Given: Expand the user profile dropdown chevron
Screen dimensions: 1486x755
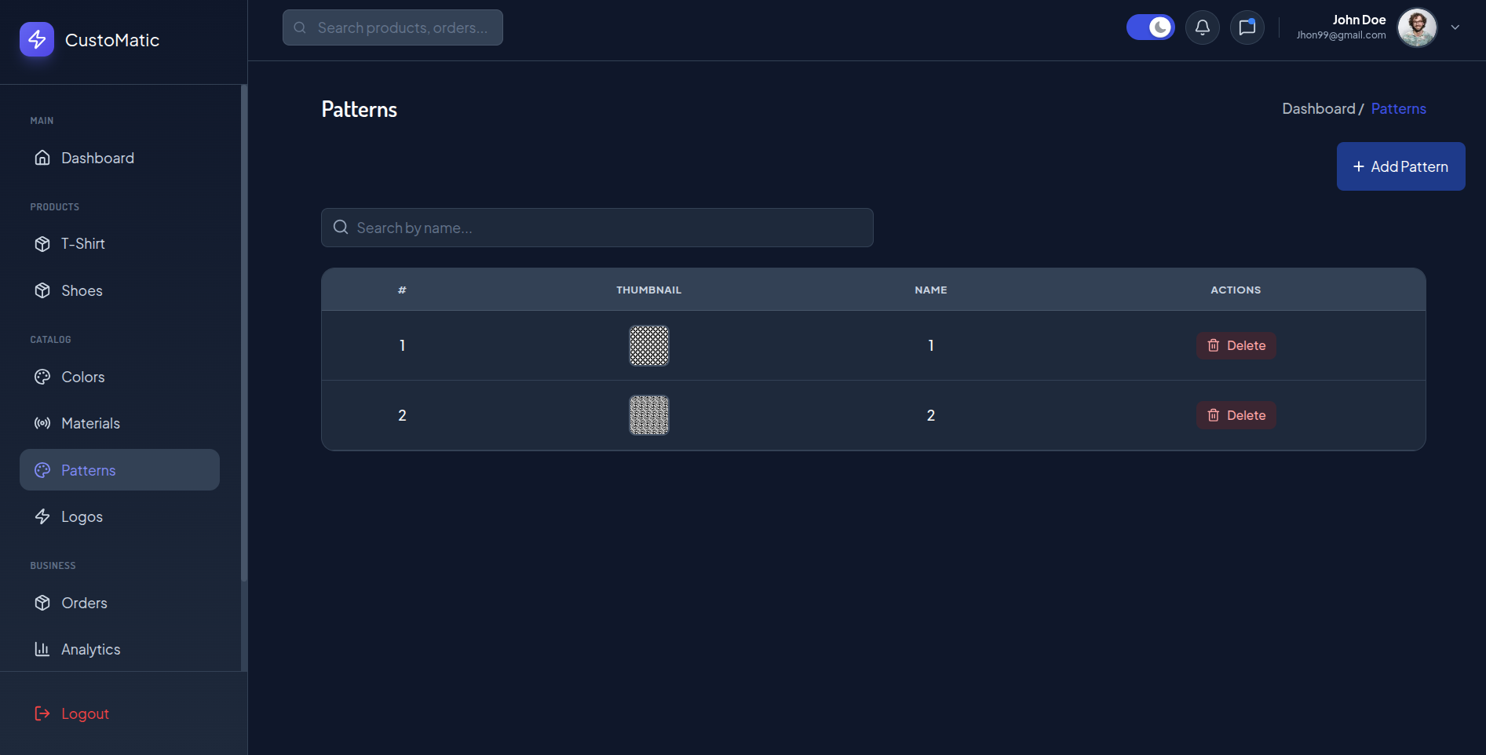Looking at the screenshot, I should 1455,27.
